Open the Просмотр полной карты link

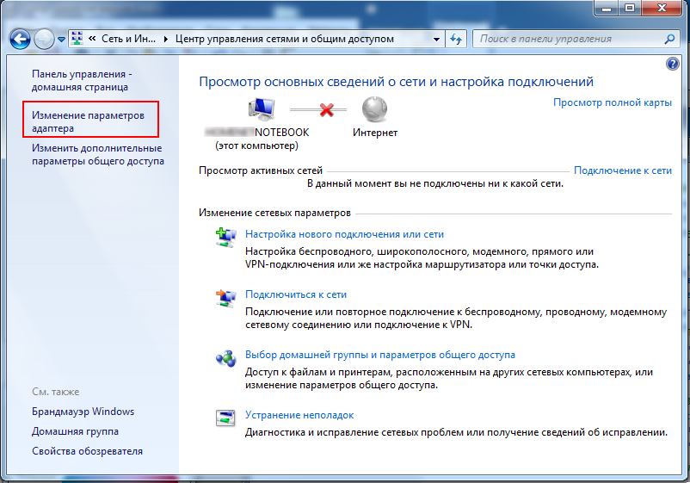(612, 102)
